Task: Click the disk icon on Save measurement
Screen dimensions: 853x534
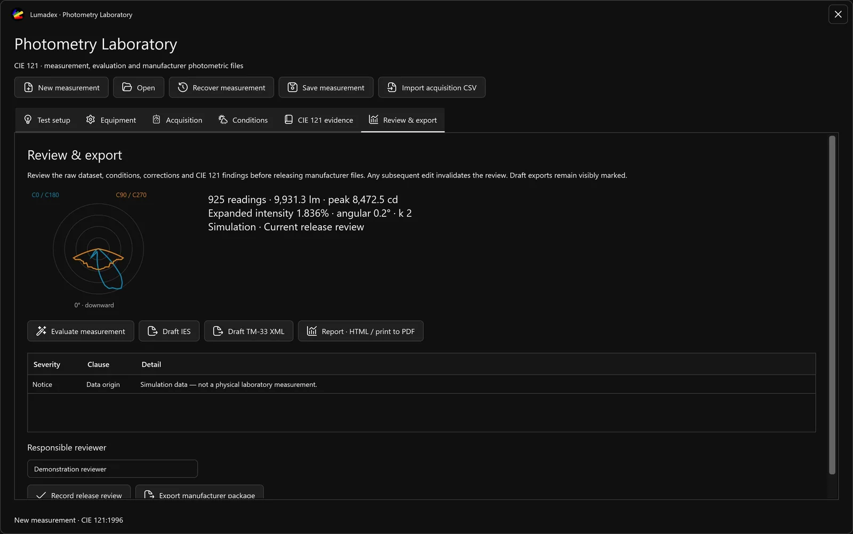Action: click(x=293, y=87)
